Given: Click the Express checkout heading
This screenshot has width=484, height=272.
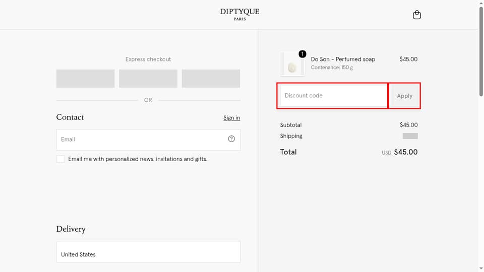Looking at the screenshot, I should point(148,59).
